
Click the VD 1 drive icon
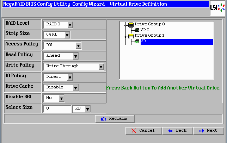(x=137, y=41)
